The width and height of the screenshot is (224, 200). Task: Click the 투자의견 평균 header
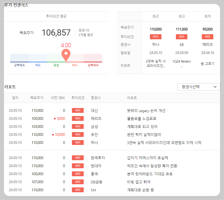tap(56, 16)
